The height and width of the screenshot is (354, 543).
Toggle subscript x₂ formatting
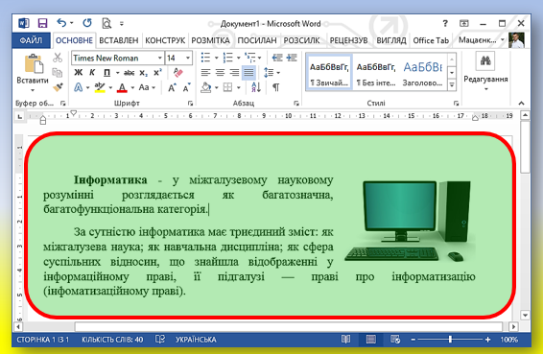(x=143, y=72)
